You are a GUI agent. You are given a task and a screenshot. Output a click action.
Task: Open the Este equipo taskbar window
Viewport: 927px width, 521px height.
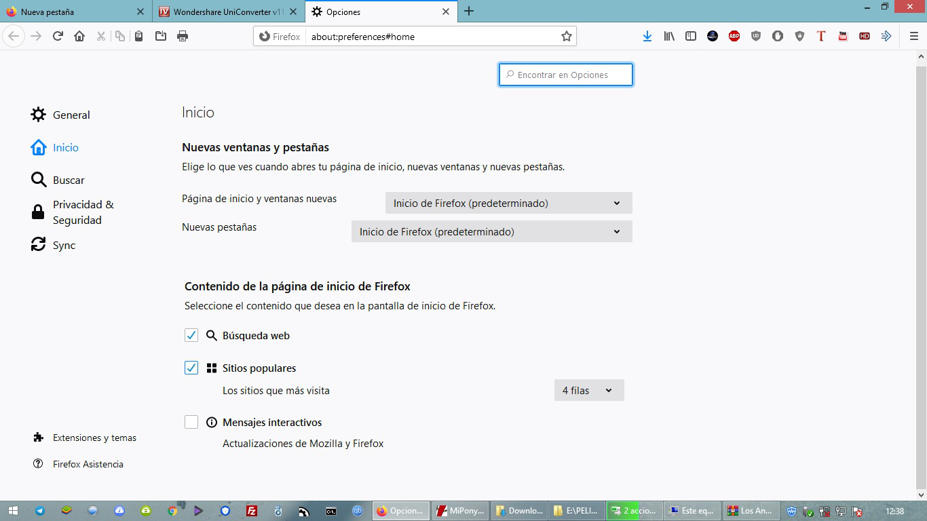(x=692, y=511)
